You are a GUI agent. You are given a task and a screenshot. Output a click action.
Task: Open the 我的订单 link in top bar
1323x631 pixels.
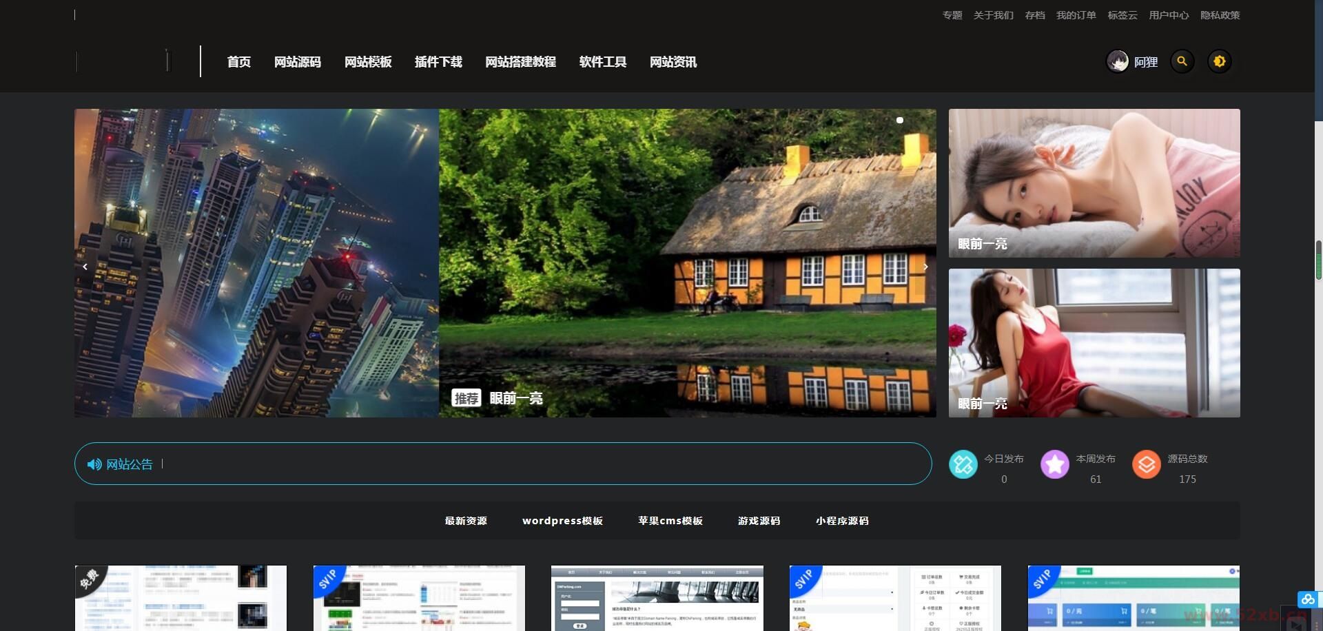point(1076,15)
